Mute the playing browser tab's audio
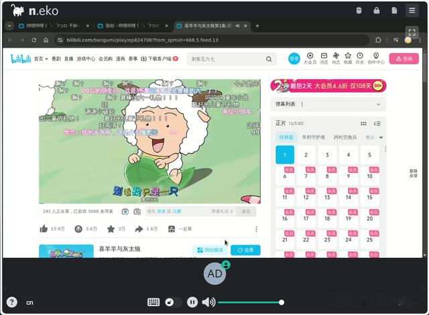The image size is (429, 315). [x=237, y=25]
